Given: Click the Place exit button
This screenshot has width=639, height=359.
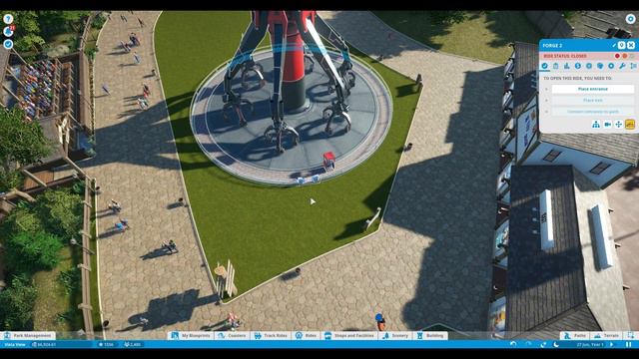Looking at the screenshot, I should [593, 100].
